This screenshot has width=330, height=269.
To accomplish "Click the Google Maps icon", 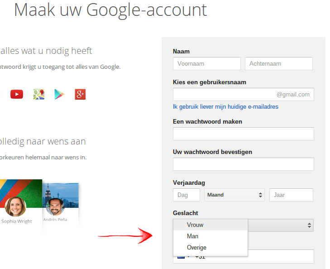I will pos(39,94).
